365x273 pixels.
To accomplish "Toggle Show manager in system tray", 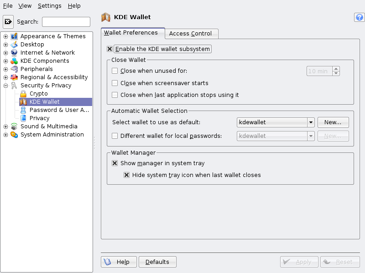I will click(115, 163).
